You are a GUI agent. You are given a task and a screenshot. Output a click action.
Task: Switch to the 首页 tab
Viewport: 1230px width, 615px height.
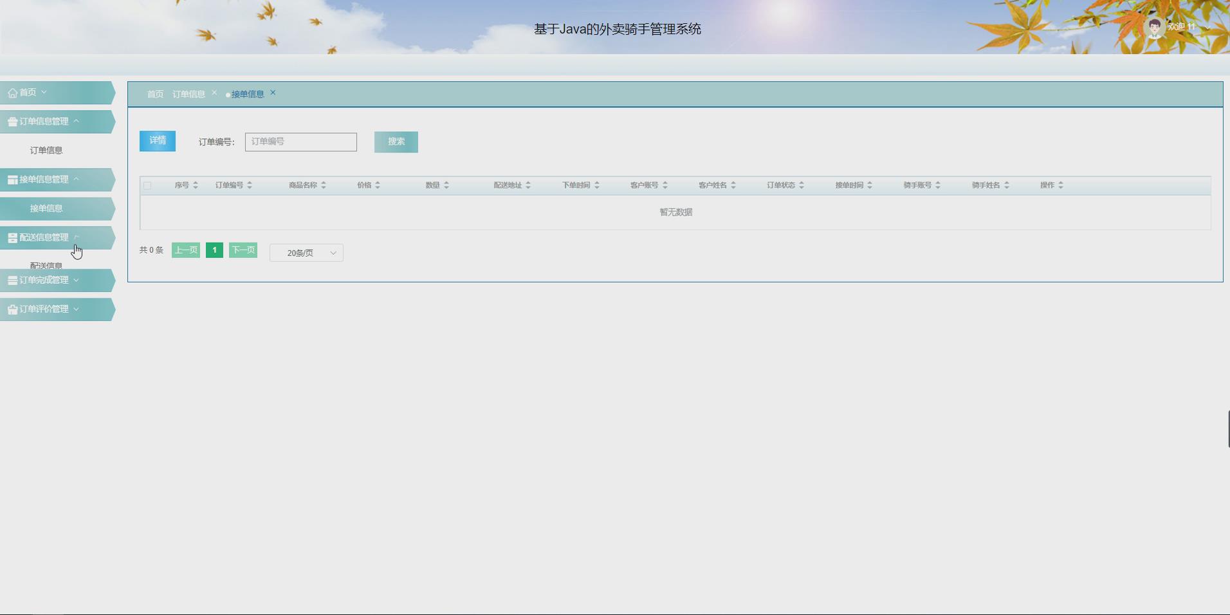pos(155,93)
